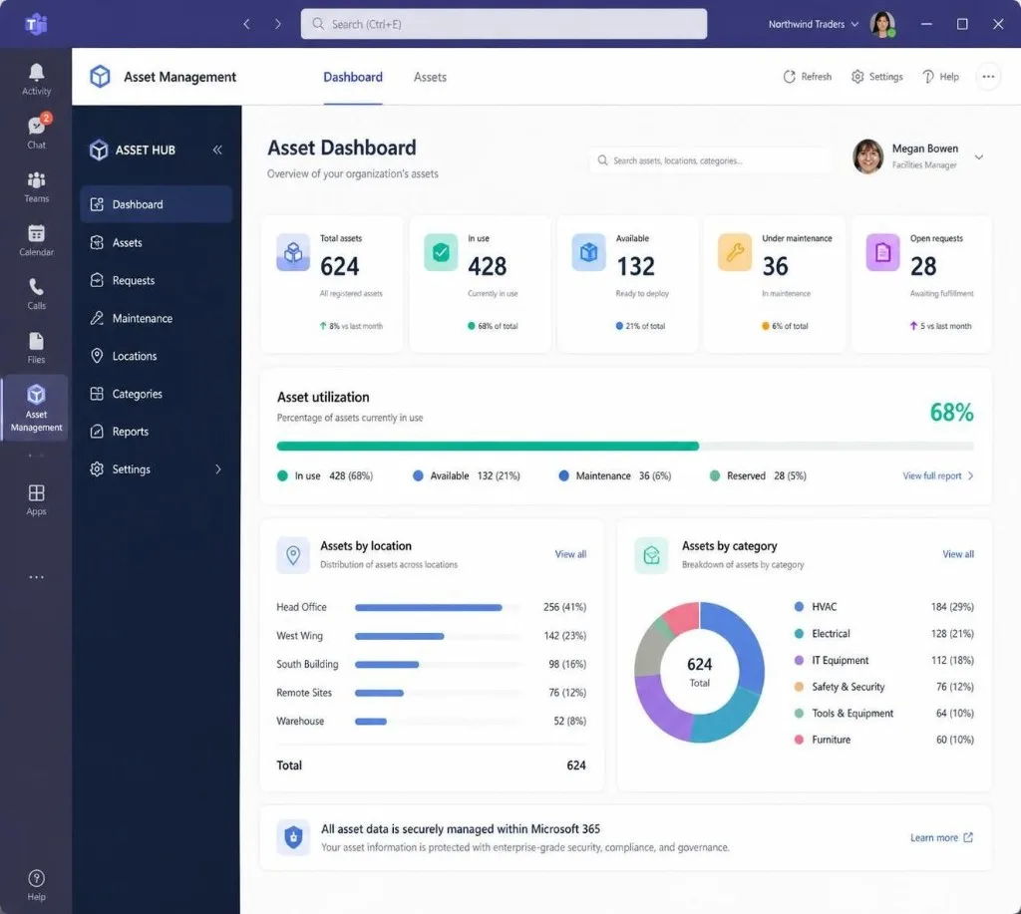Viewport: 1021px width, 914px height.
Task: Click Available box card icon
Action: [588, 252]
